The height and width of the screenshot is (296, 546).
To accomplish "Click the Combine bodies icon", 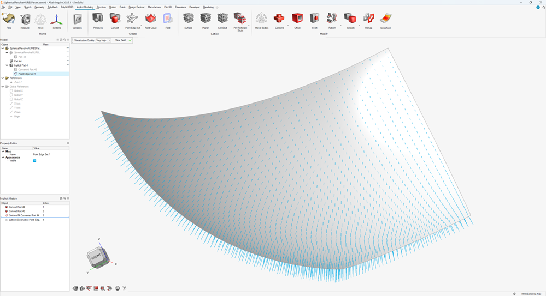I will tap(279, 19).
